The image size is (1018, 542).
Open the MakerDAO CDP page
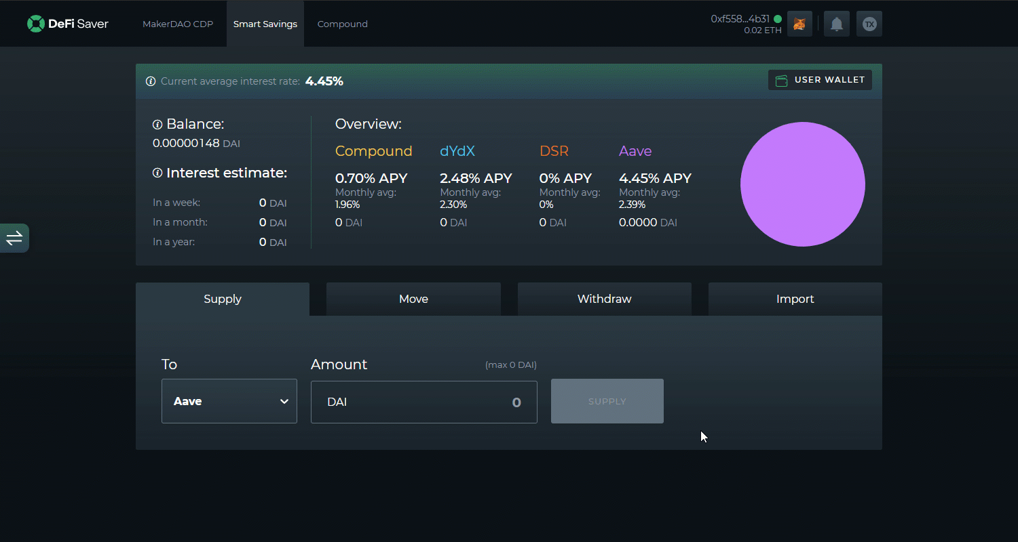point(178,24)
